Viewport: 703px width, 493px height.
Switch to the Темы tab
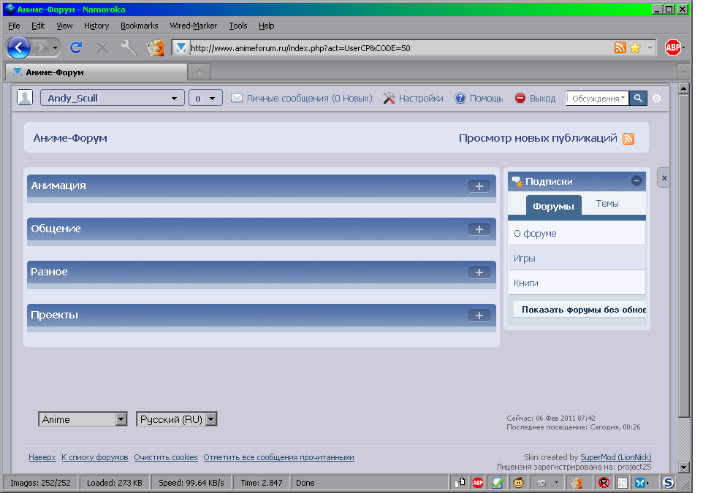click(607, 205)
